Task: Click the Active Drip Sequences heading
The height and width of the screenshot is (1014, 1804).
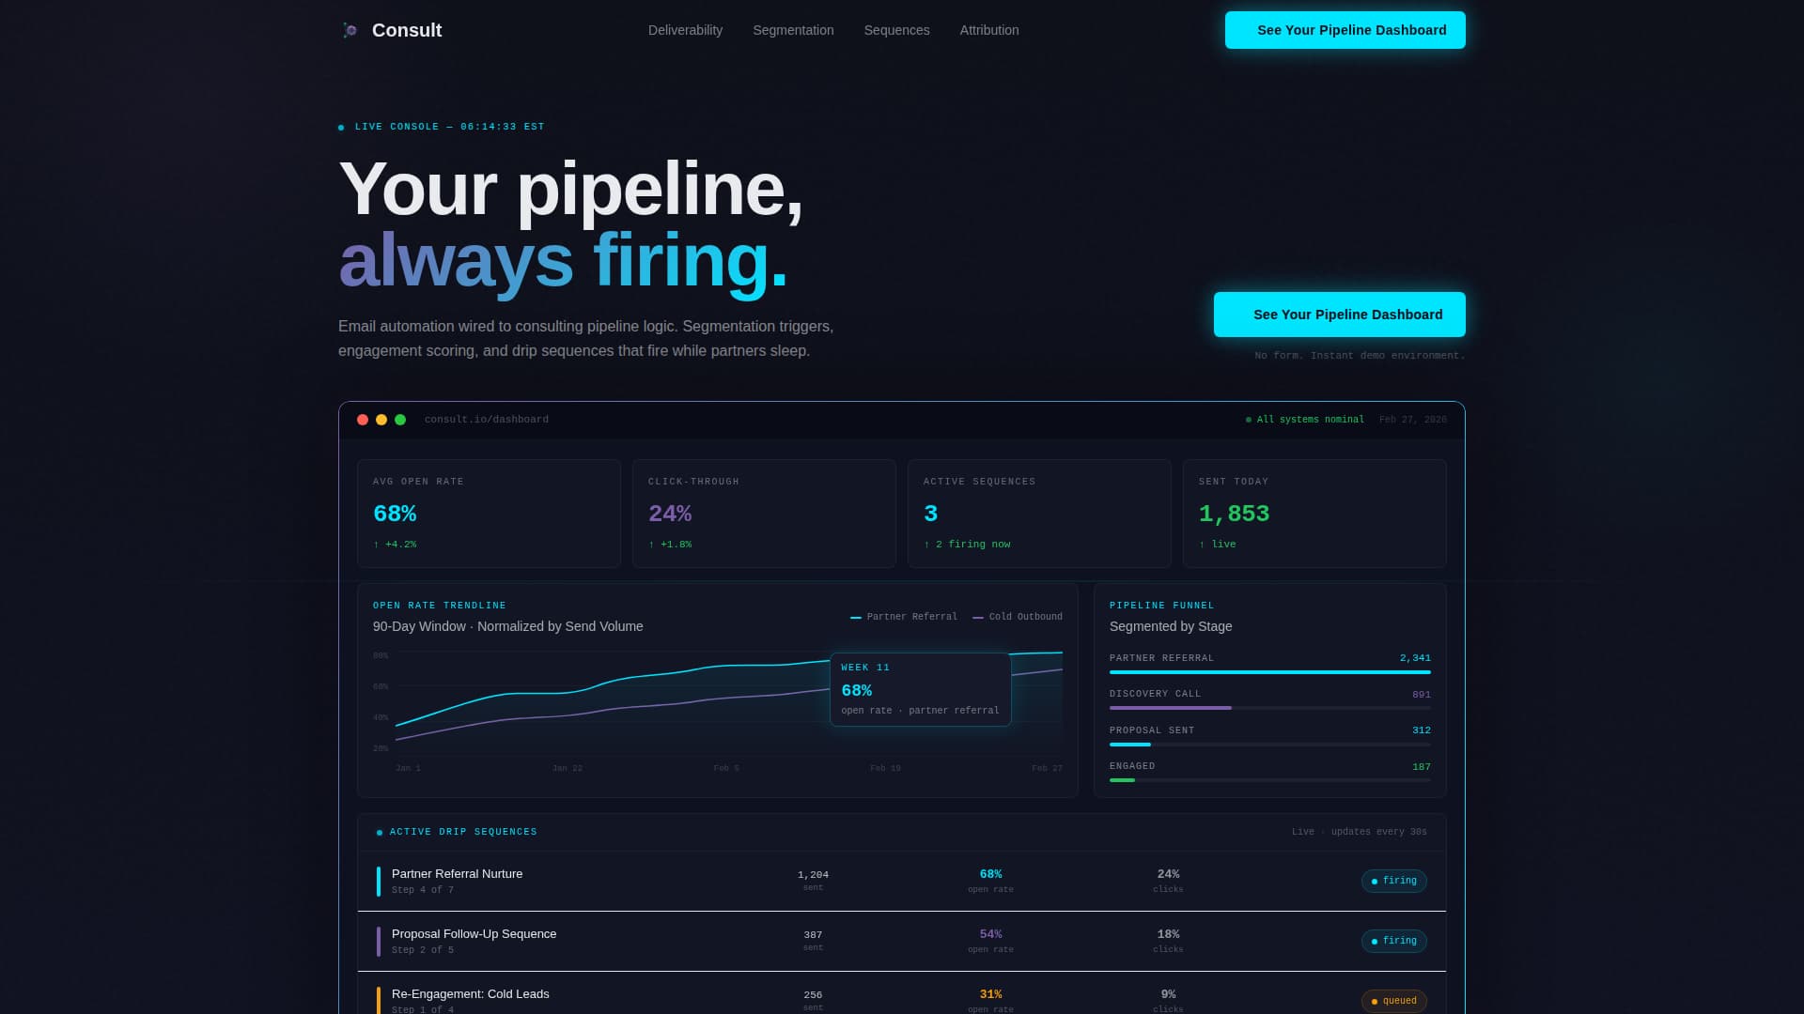Action: 463,832
